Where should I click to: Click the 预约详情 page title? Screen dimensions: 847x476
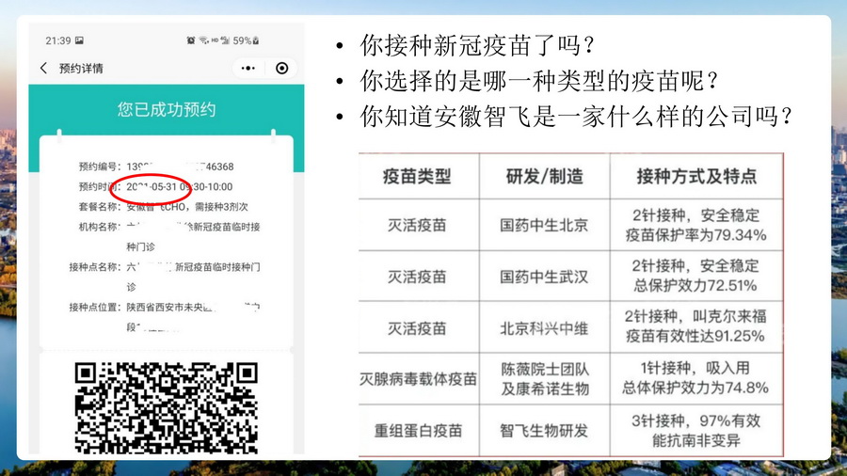click(x=81, y=69)
